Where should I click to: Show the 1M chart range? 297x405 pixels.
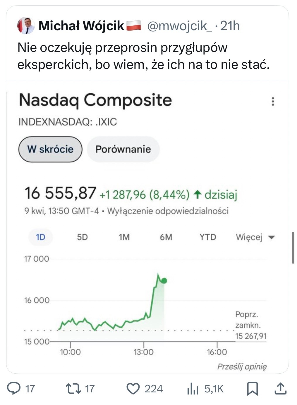point(124,237)
